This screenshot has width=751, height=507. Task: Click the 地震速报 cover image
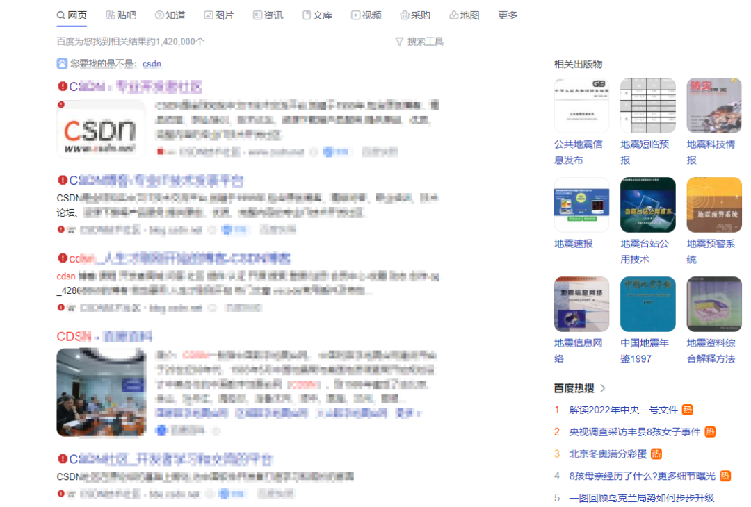[x=581, y=205]
